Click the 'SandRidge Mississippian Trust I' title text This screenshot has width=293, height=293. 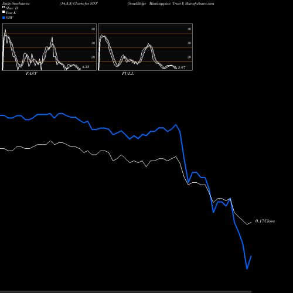(156, 4)
